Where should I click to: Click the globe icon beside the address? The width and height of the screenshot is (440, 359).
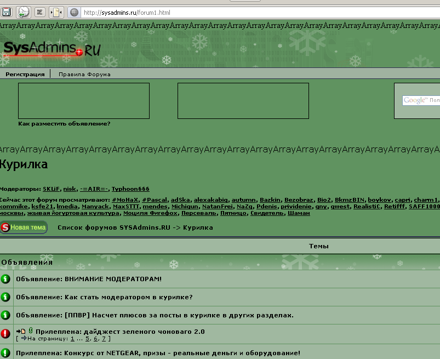click(x=74, y=13)
